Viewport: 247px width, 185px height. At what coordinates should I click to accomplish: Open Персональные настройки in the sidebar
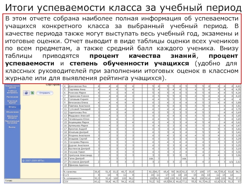[x=12, y=122]
